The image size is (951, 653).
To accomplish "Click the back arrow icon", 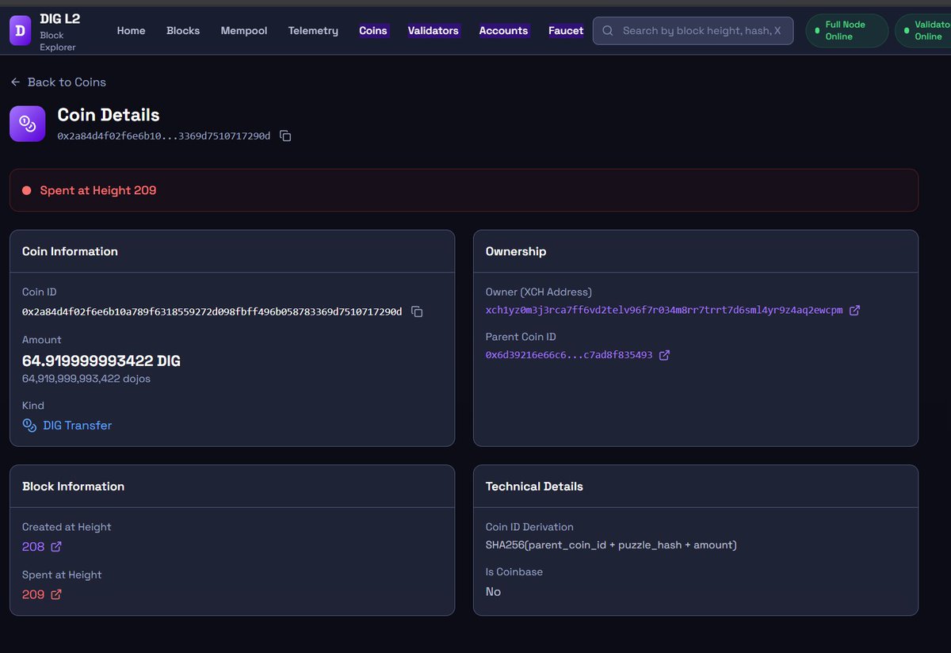I will (x=16, y=82).
